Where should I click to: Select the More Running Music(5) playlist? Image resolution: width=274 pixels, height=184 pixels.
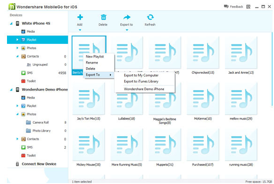(127, 145)
